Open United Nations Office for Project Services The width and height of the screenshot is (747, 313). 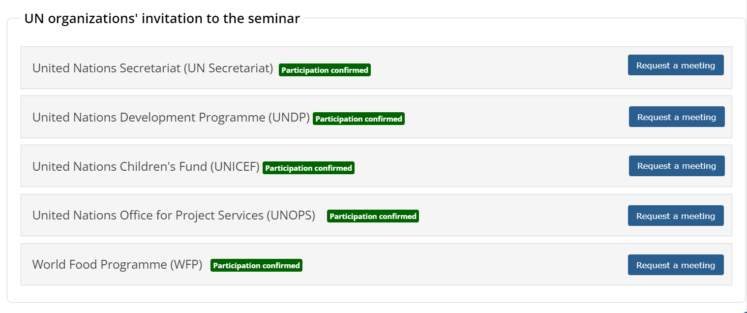[174, 216]
